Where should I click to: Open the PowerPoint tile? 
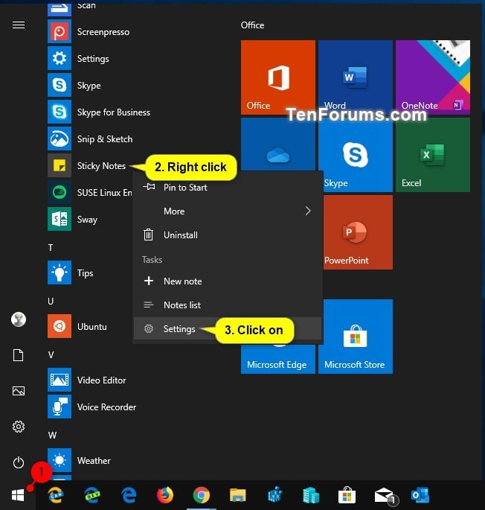point(358,232)
